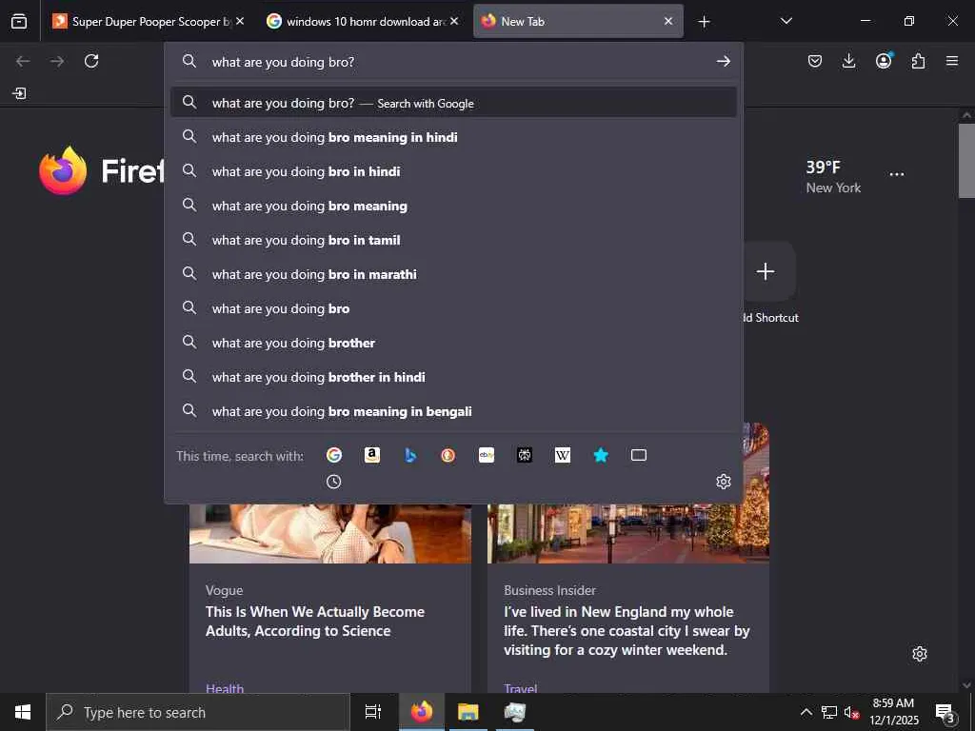Open a new tab with plus button
975x731 pixels.
[704, 22]
